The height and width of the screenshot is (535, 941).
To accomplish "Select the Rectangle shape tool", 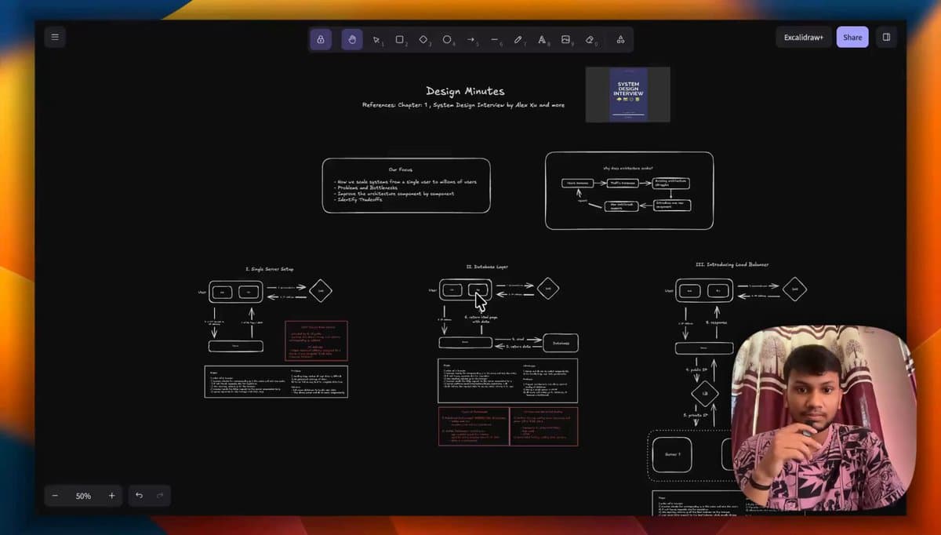I will [x=400, y=39].
